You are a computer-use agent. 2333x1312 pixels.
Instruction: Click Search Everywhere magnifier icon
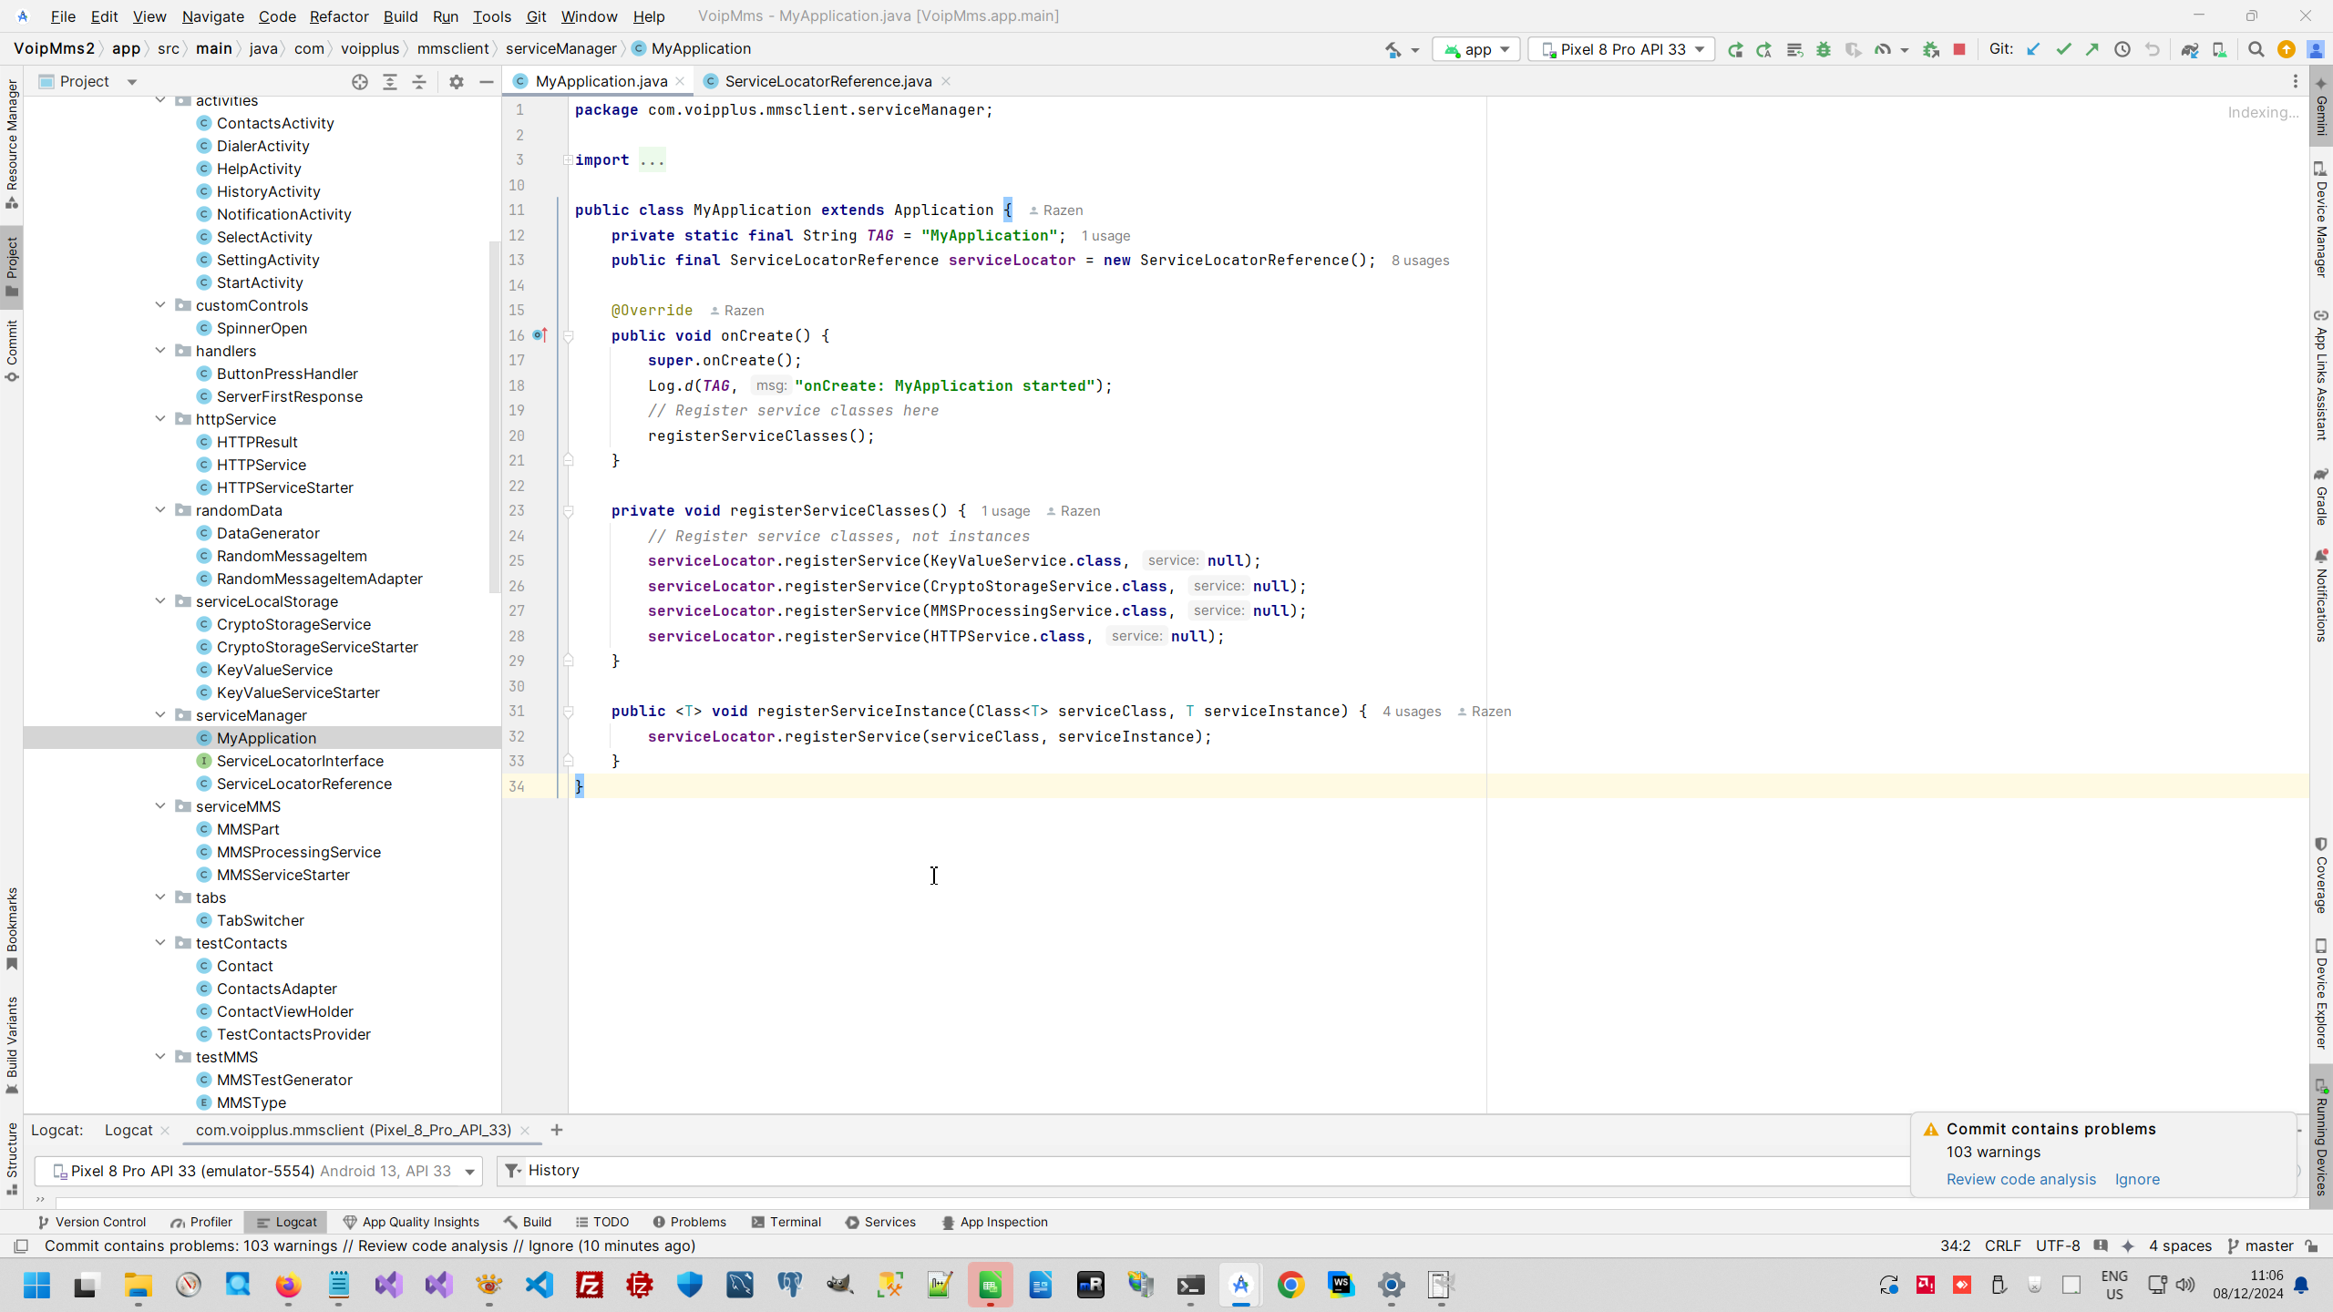pyautogui.click(x=2256, y=50)
